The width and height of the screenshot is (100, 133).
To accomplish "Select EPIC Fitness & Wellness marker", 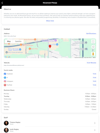I will pyautogui.click(x=7, y=52).
